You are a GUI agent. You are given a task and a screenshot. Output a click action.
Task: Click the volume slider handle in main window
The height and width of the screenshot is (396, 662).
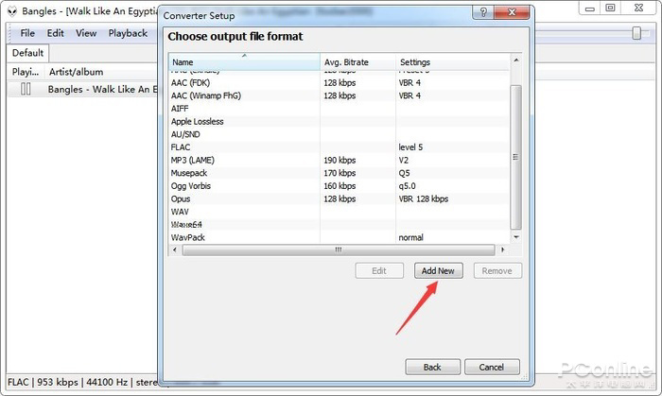[x=636, y=33]
